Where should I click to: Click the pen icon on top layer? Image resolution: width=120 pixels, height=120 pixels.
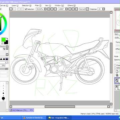117,82
